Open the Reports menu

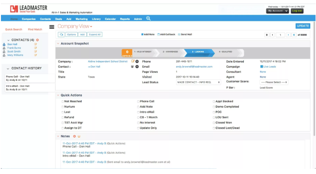coord(125,19)
